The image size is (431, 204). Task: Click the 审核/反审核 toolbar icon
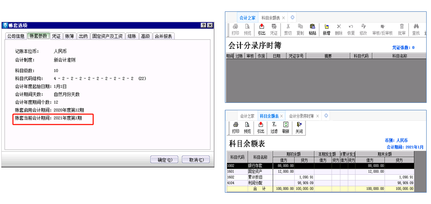382,27
